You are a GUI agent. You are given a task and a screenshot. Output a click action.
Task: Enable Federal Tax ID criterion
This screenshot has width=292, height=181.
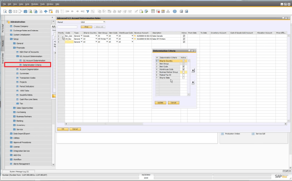(x=183, y=75)
